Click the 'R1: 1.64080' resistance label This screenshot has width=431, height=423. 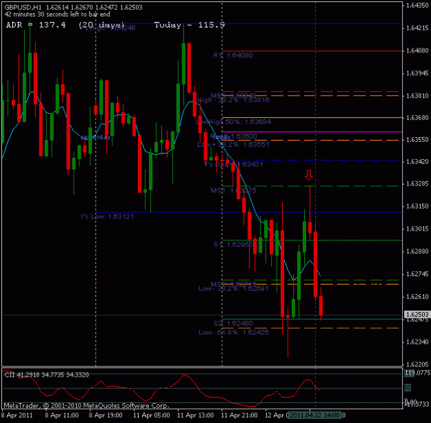pos(233,55)
